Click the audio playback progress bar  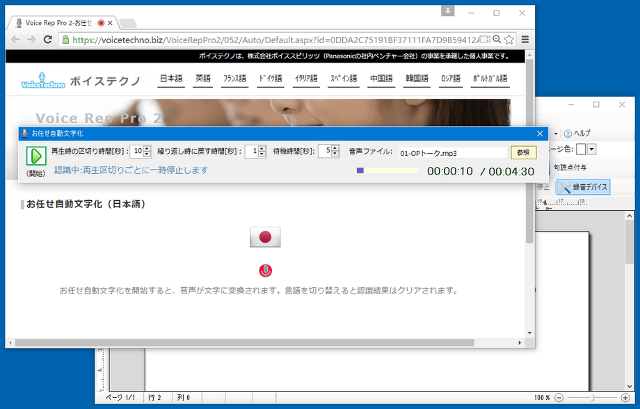[387, 170]
